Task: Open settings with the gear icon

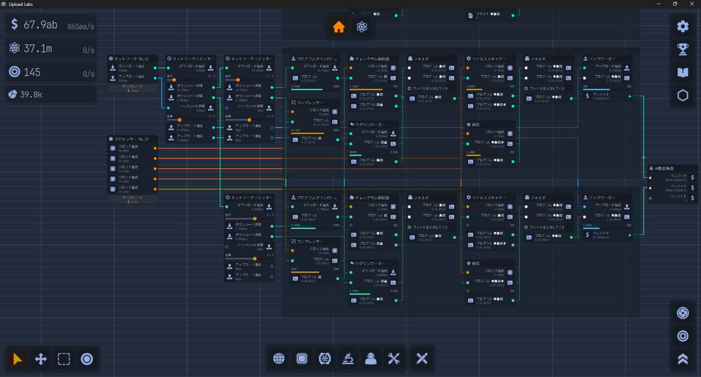Action: (x=682, y=26)
